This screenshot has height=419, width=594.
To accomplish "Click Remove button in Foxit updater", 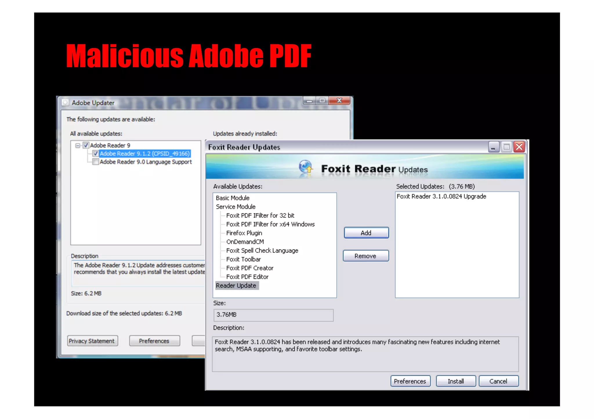I will pos(365,256).
